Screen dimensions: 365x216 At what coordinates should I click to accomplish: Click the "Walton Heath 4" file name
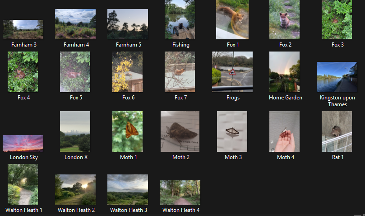[x=181, y=210]
